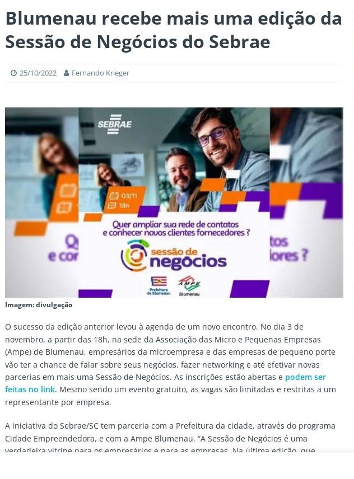Click the purple 'Quer ampliar sua rede' banner text
The width and height of the screenshot is (354, 479).
pos(176,228)
